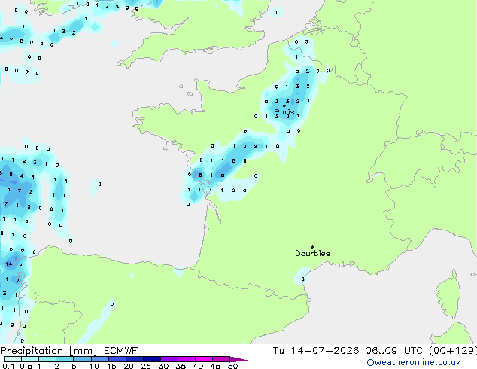Image resolution: width=477 pixels, height=369 pixels.
Task: Pick the 5–10 mm legend swatch
Action: pos(82,359)
